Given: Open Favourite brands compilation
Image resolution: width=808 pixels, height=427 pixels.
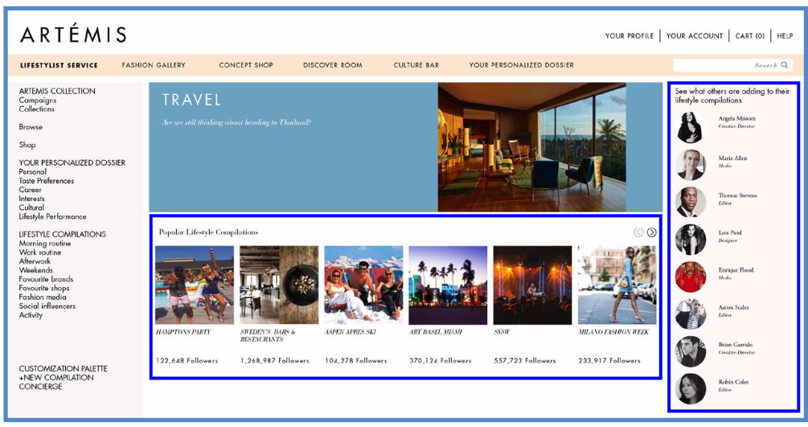Looking at the screenshot, I should coord(46,279).
